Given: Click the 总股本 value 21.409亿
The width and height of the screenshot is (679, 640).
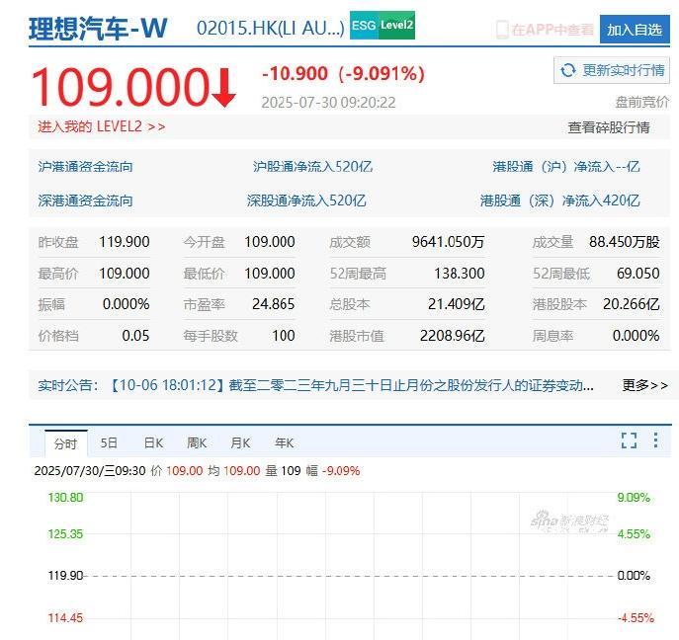Looking at the screenshot, I should [x=456, y=304].
